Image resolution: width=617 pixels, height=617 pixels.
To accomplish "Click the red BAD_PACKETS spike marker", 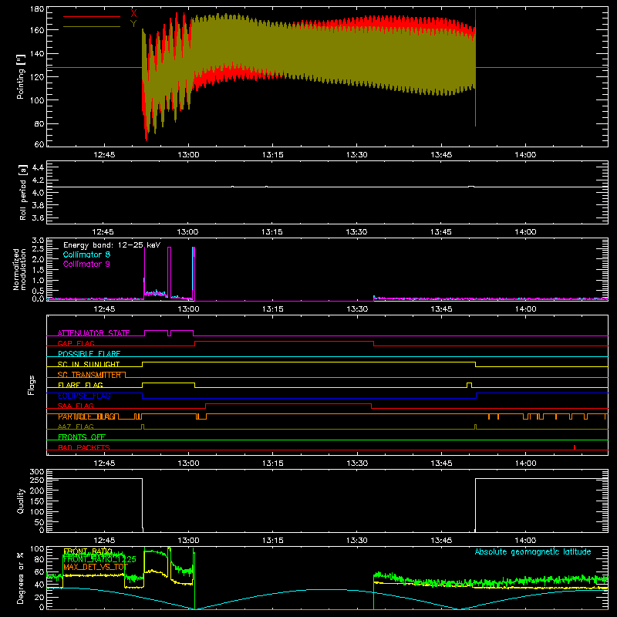I will coord(575,447).
